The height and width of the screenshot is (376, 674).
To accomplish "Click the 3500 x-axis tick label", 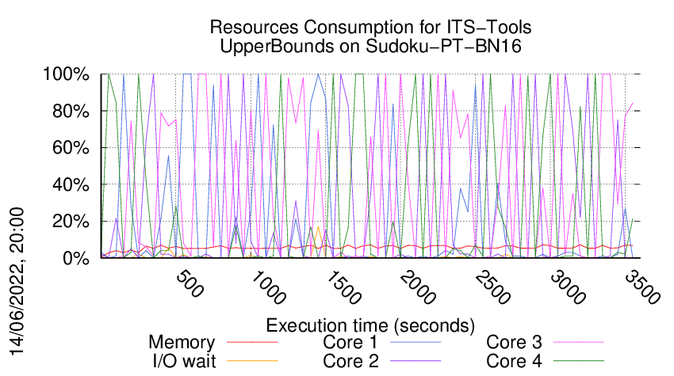I will pyautogui.click(x=642, y=287).
